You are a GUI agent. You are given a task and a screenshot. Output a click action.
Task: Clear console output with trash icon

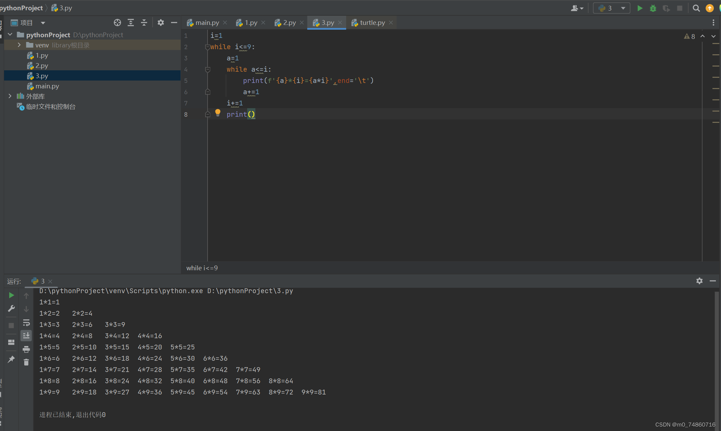pyautogui.click(x=26, y=362)
